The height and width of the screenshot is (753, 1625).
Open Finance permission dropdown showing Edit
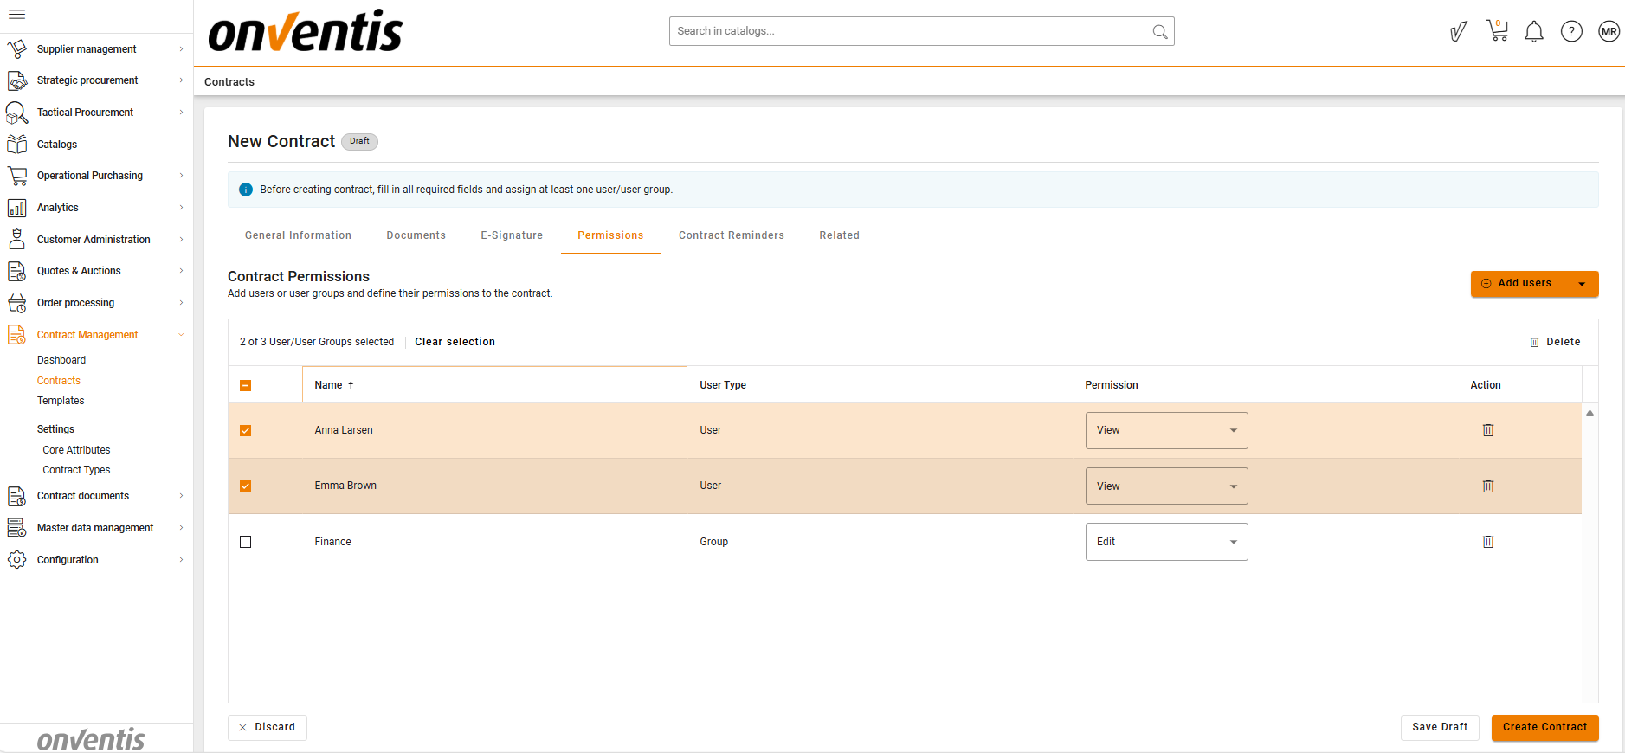coord(1165,542)
